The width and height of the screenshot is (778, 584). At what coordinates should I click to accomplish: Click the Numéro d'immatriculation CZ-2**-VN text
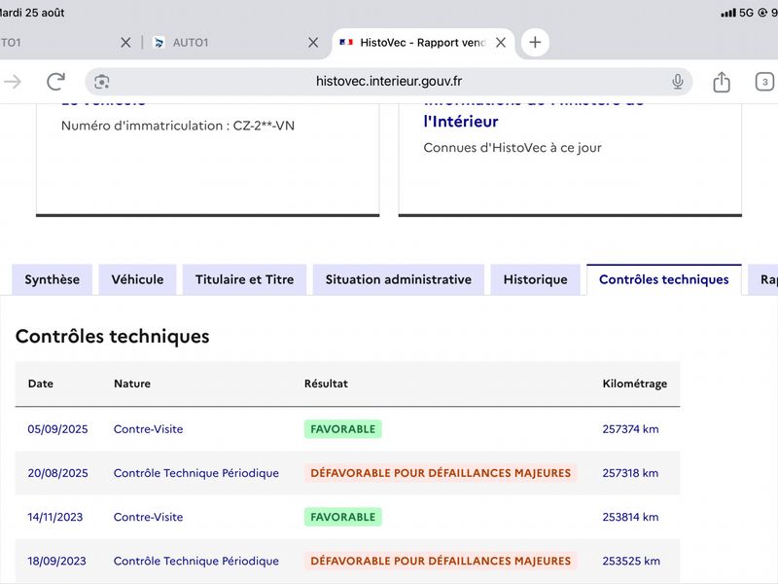coord(178,126)
